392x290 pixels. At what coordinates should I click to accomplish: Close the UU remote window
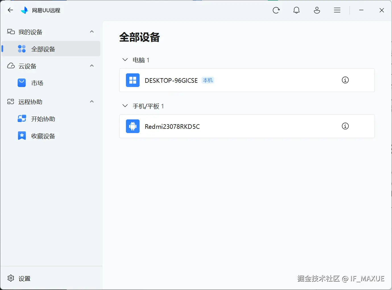click(382, 10)
